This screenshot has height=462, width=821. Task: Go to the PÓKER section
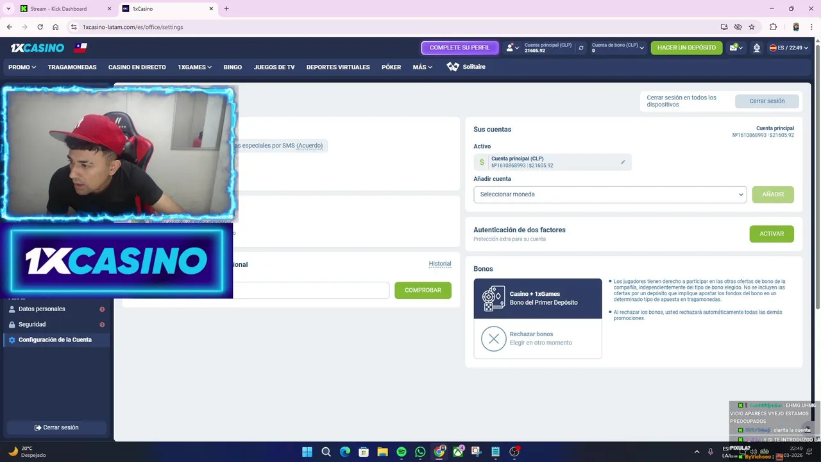(391, 67)
